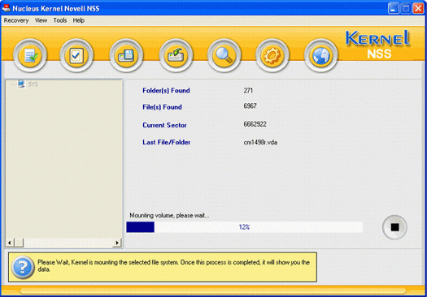Screen dimensions: 427x297
Task: Click the folders found value 271
Action: click(x=248, y=91)
